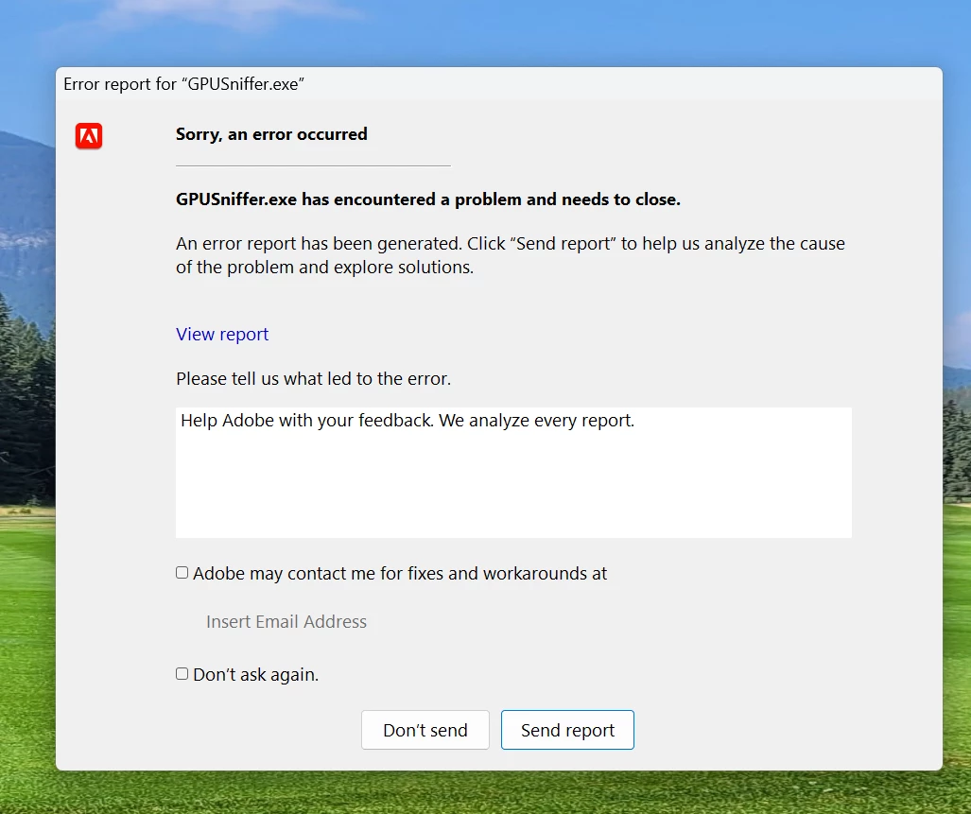Image resolution: width=971 pixels, height=814 pixels.
Task: Click 'GPUSniffer.exe has encountered a problem' text
Action: pos(428,199)
